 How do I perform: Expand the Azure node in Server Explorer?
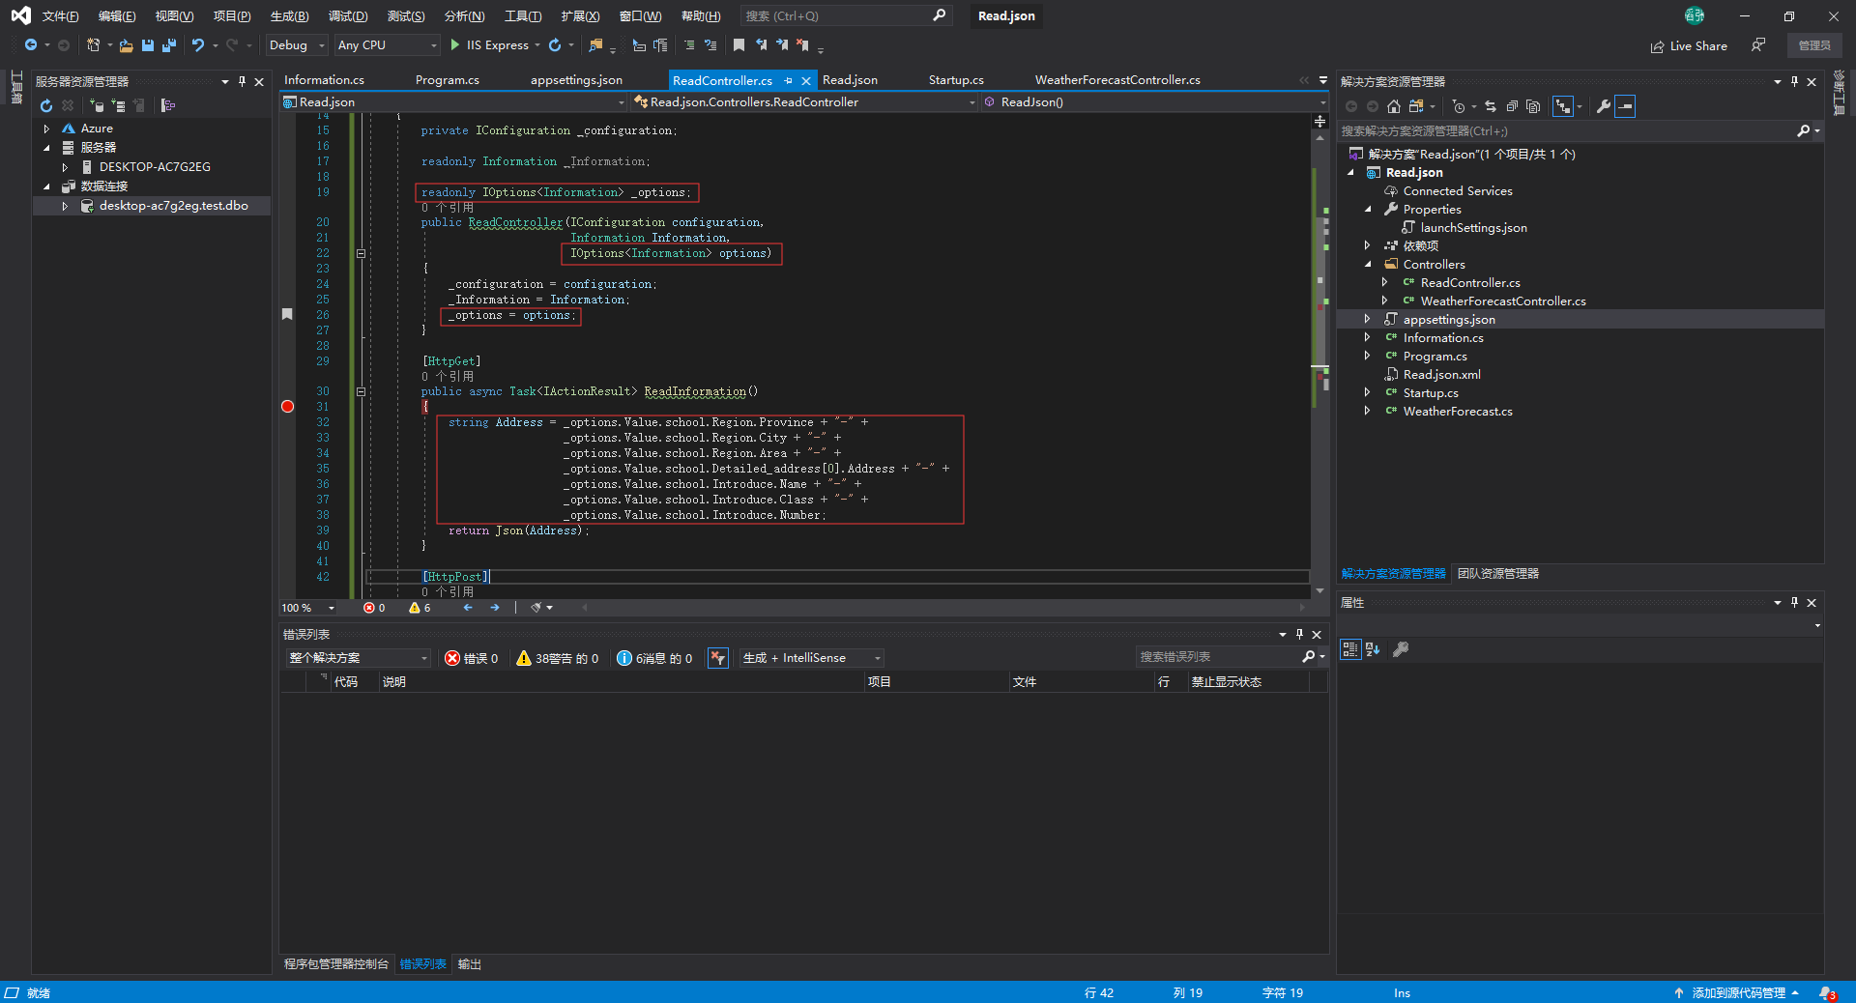tap(46, 129)
